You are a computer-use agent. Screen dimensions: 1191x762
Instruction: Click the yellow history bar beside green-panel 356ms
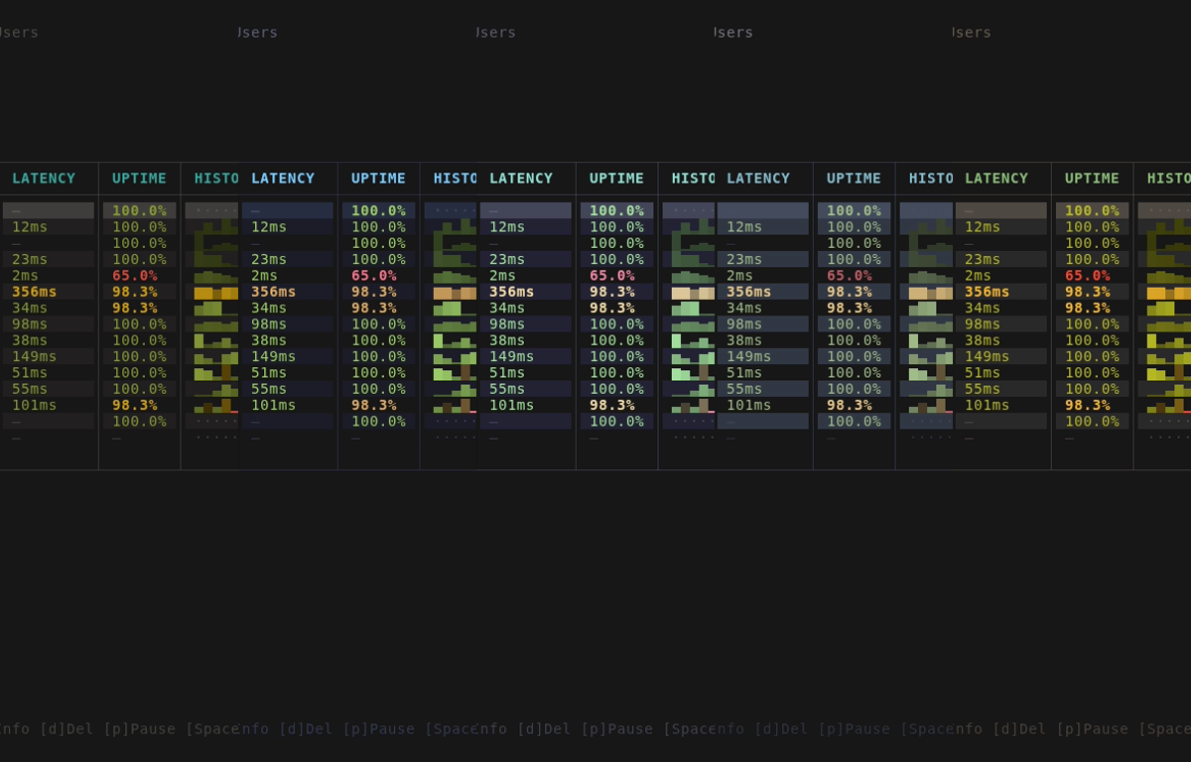pyautogui.click(x=1169, y=294)
